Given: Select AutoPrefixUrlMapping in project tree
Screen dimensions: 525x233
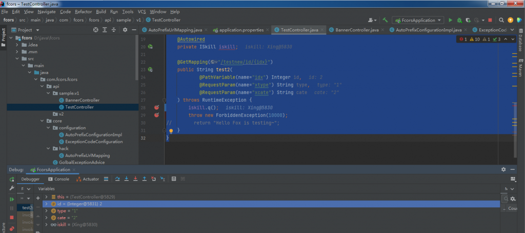Looking at the screenshot, I should click(87, 156).
